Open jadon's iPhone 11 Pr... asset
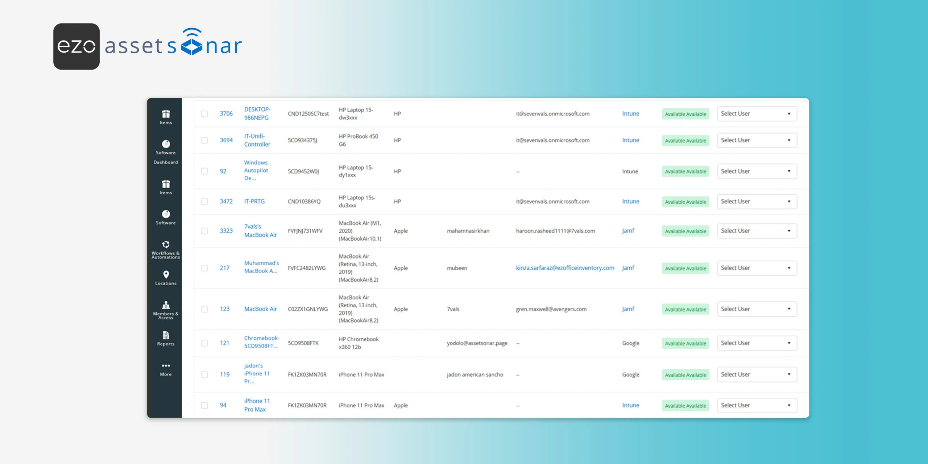The height and width of the screenshot is (464, 928). pos(257,374)
